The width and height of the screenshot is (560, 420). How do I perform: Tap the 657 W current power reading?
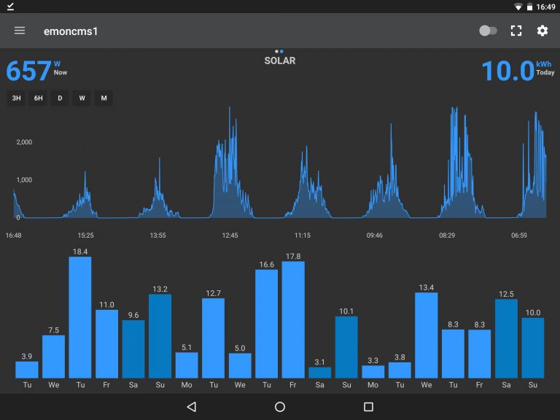pos(29,71)
